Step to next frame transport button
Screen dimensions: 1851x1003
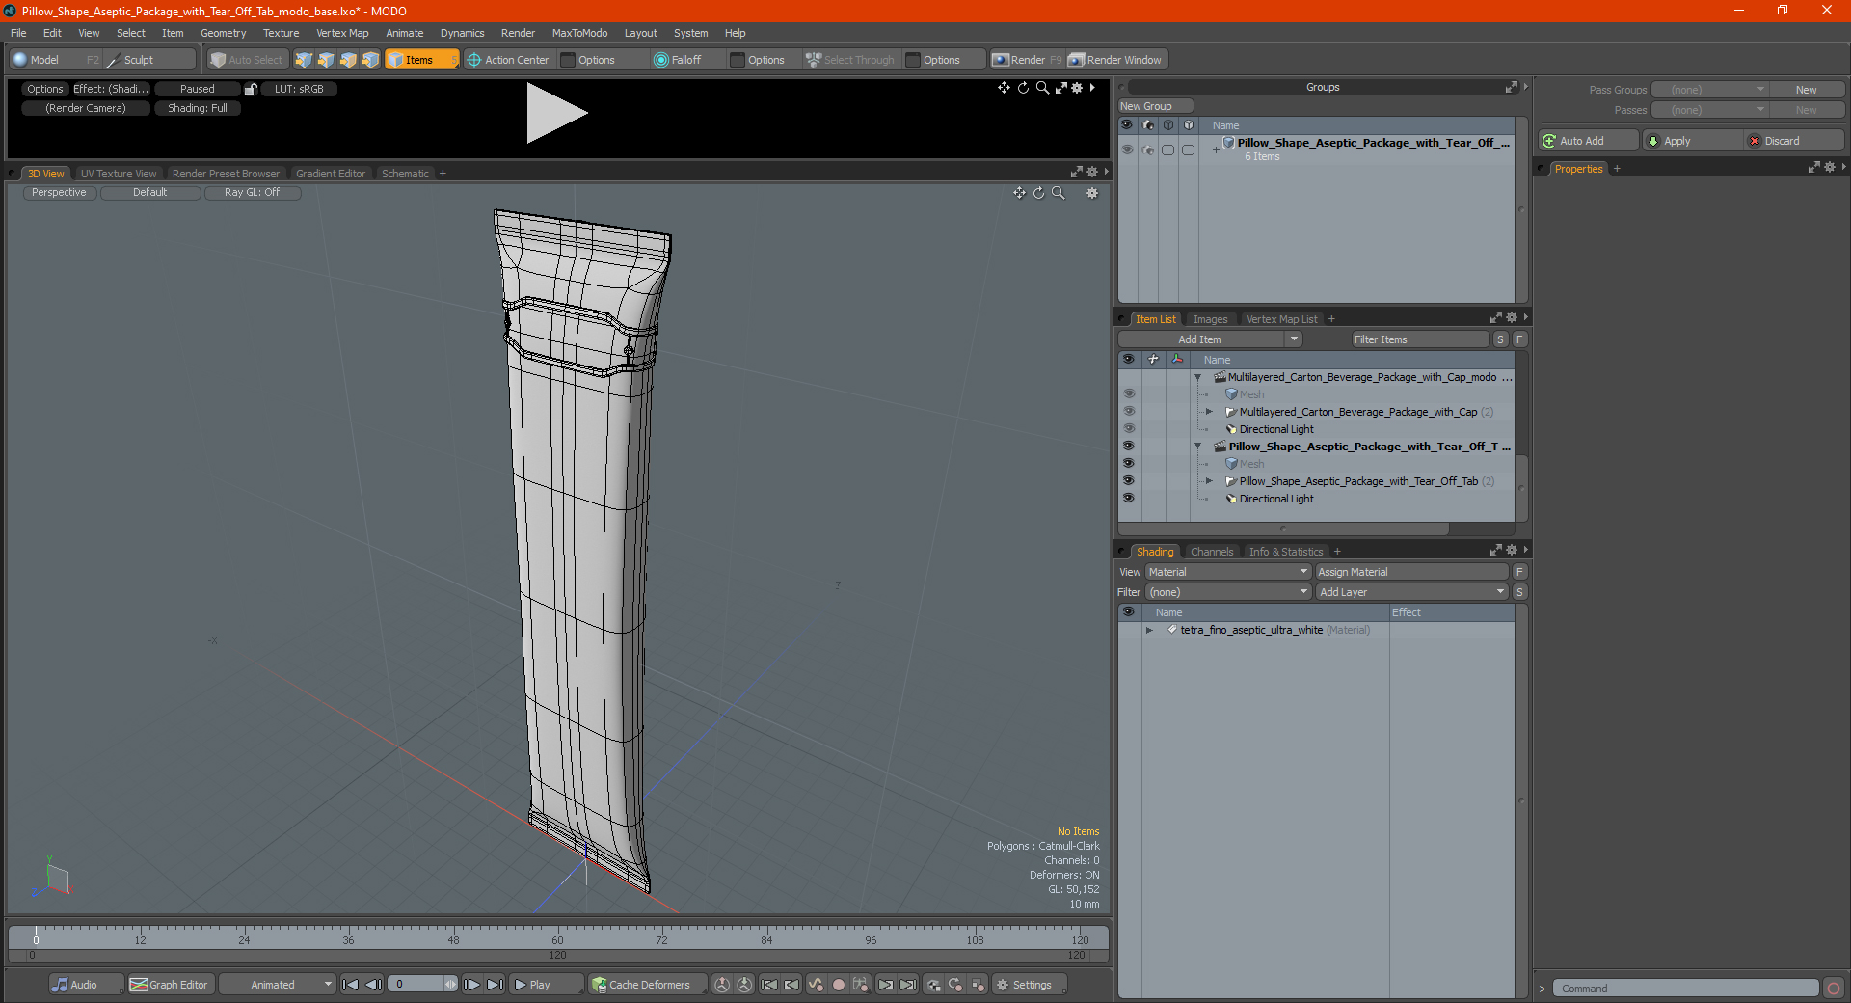(472, 985)
